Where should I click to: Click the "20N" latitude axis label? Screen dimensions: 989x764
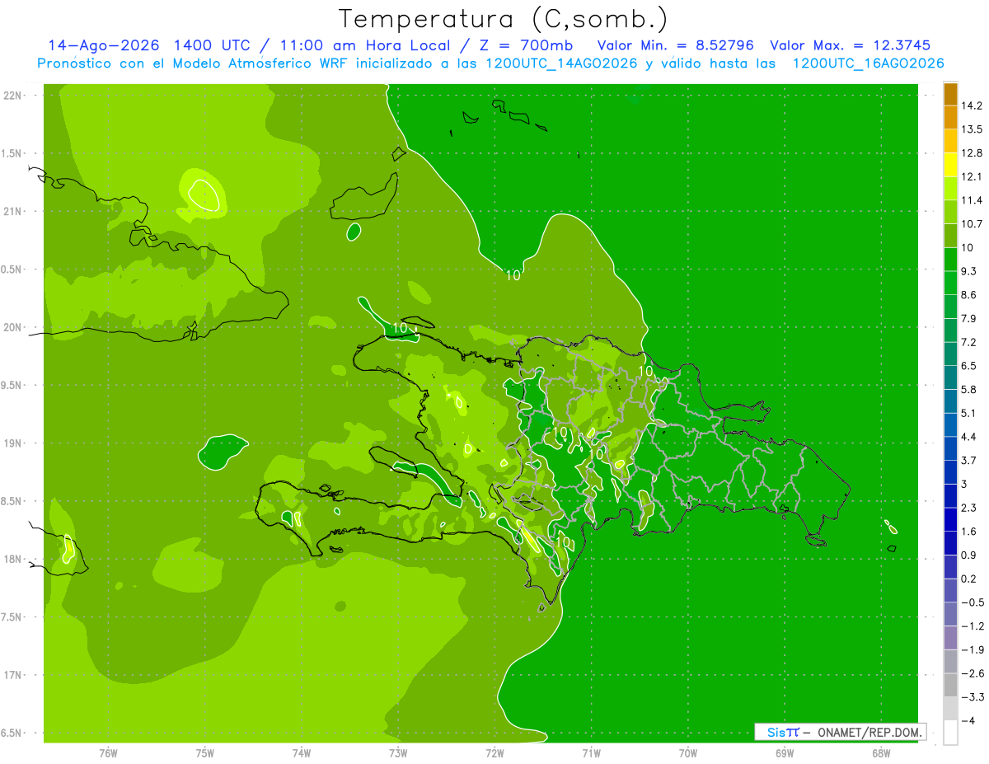point(12,328)
